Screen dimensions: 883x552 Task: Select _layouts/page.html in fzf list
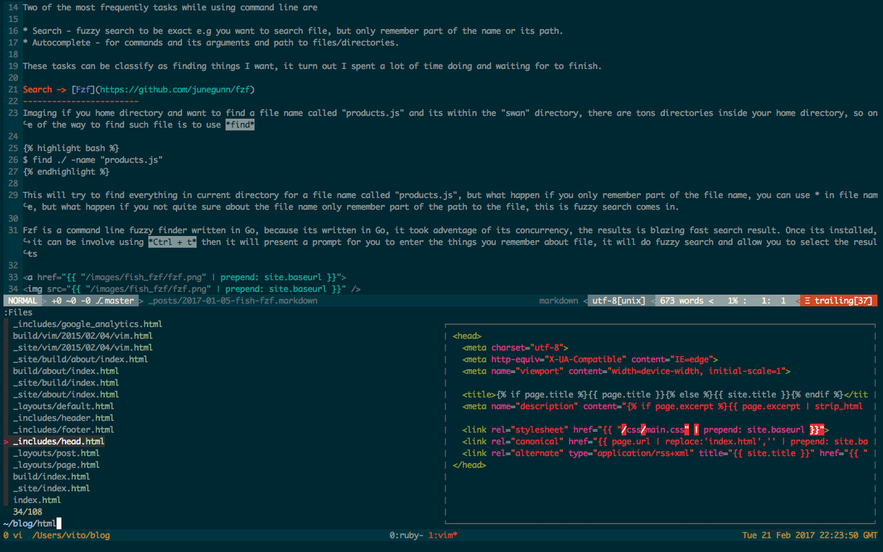pos(56,464)
